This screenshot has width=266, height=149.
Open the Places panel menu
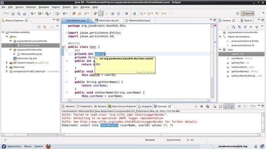click(28, 146)
